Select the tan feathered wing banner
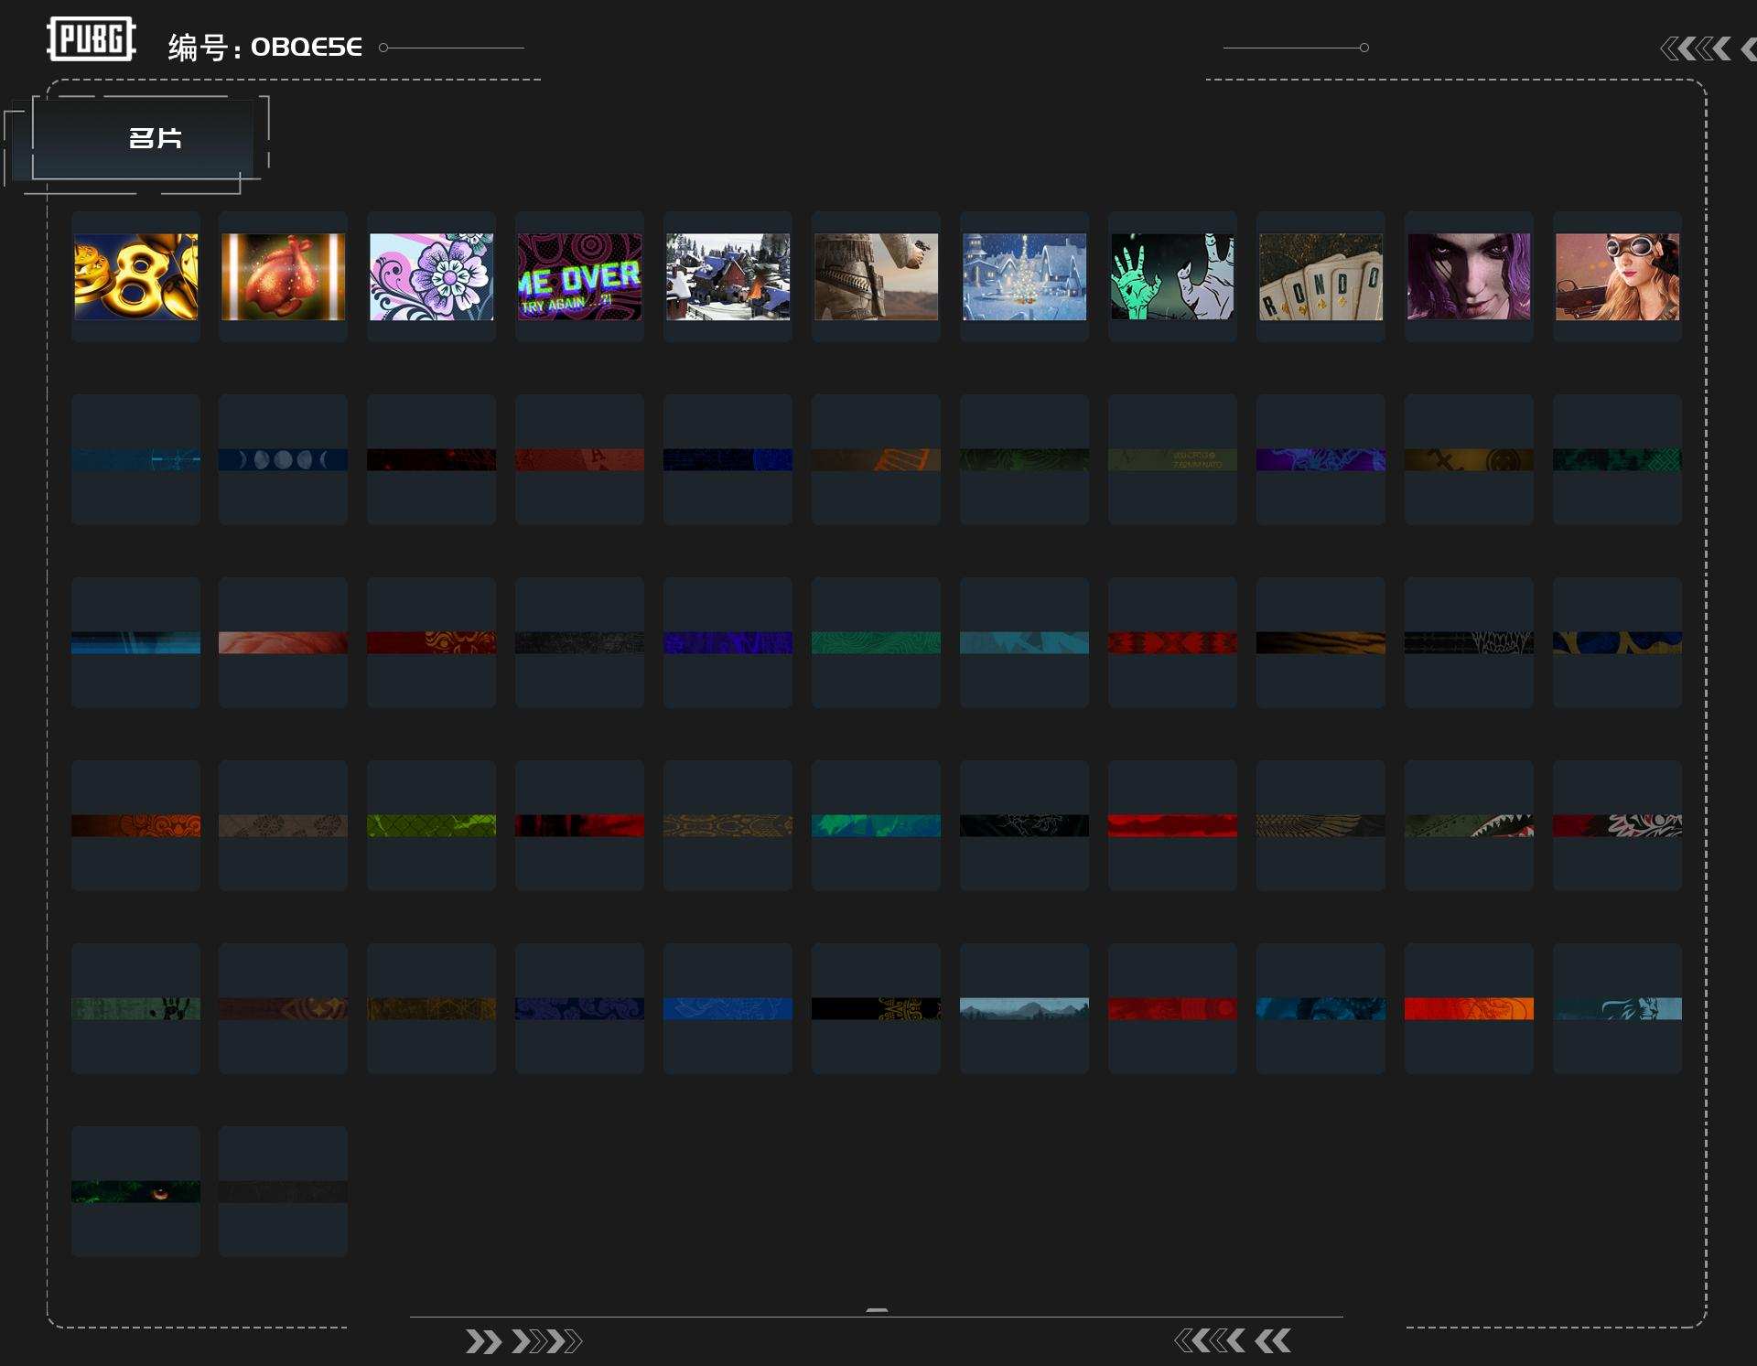The width and height of the screenshot is (1757, 1366). pyautogui.click(x=1320, y=825)
